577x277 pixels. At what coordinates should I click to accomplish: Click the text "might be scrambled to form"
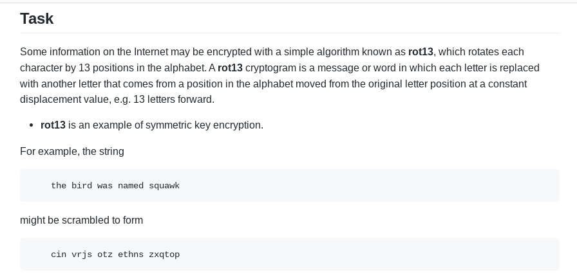pos(81,220)
